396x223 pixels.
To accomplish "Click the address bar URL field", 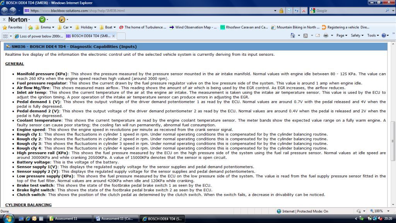I will pos(148,10).
